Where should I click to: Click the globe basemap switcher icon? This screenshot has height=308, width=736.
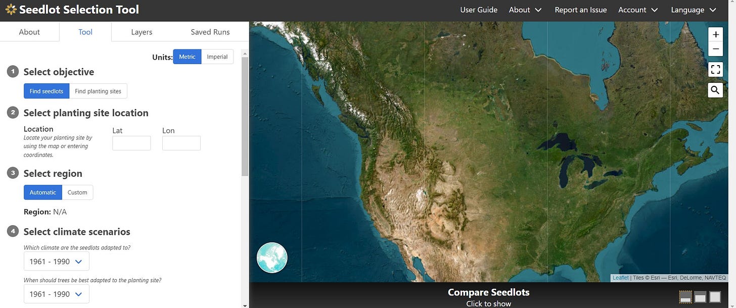(272, 258)
